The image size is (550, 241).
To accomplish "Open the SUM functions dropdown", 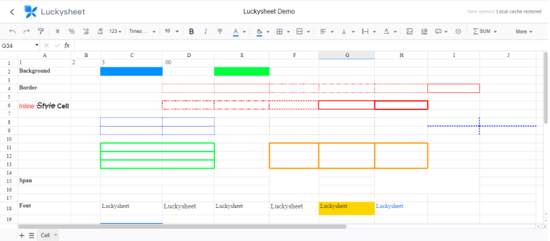I will coord(484,31).
